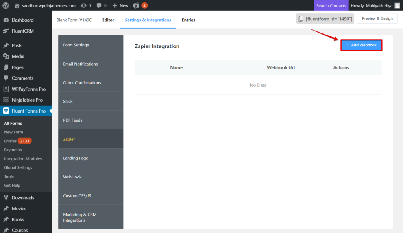Viewport: 403px width, 233px height.
Task: Click the Add Webhook button
Action: pos(360,45)
